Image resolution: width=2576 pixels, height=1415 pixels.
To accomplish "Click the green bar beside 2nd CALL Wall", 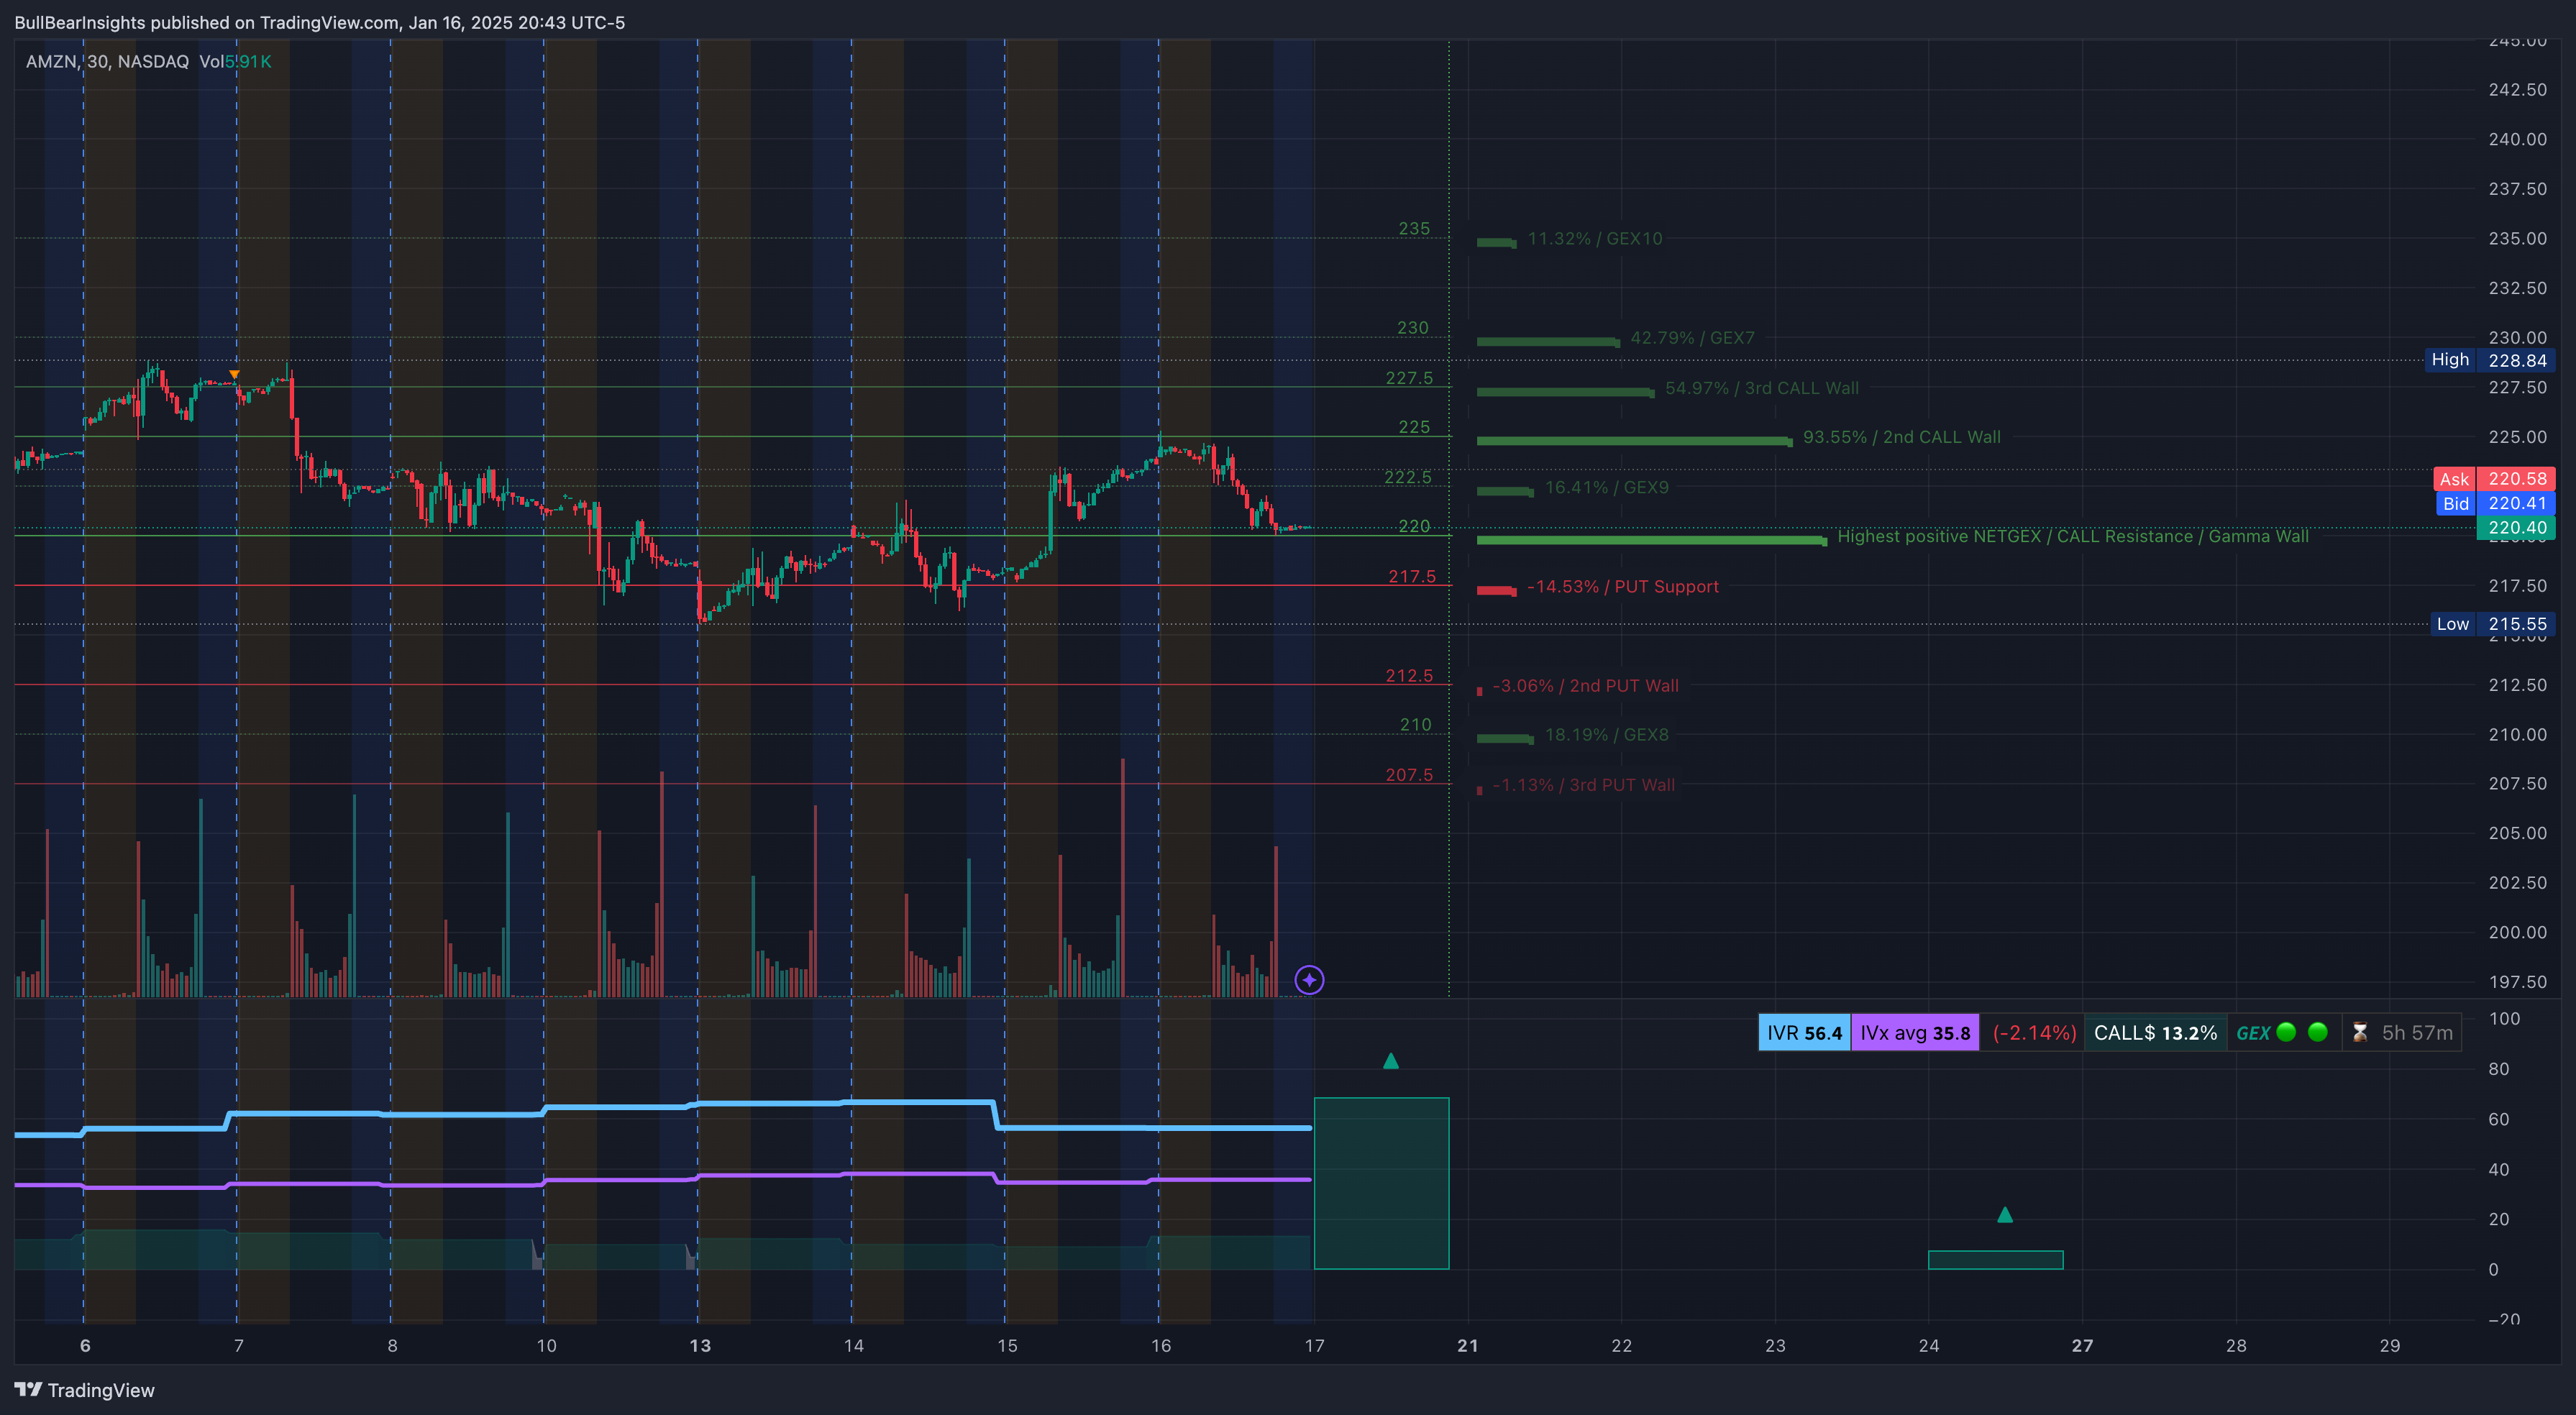I will click(x=1634, y=441).
